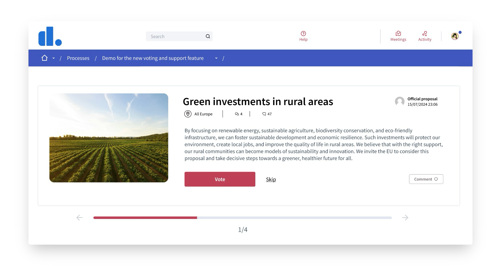
Task: Click the magnifier search icon
Action: (x=208, y=36)
